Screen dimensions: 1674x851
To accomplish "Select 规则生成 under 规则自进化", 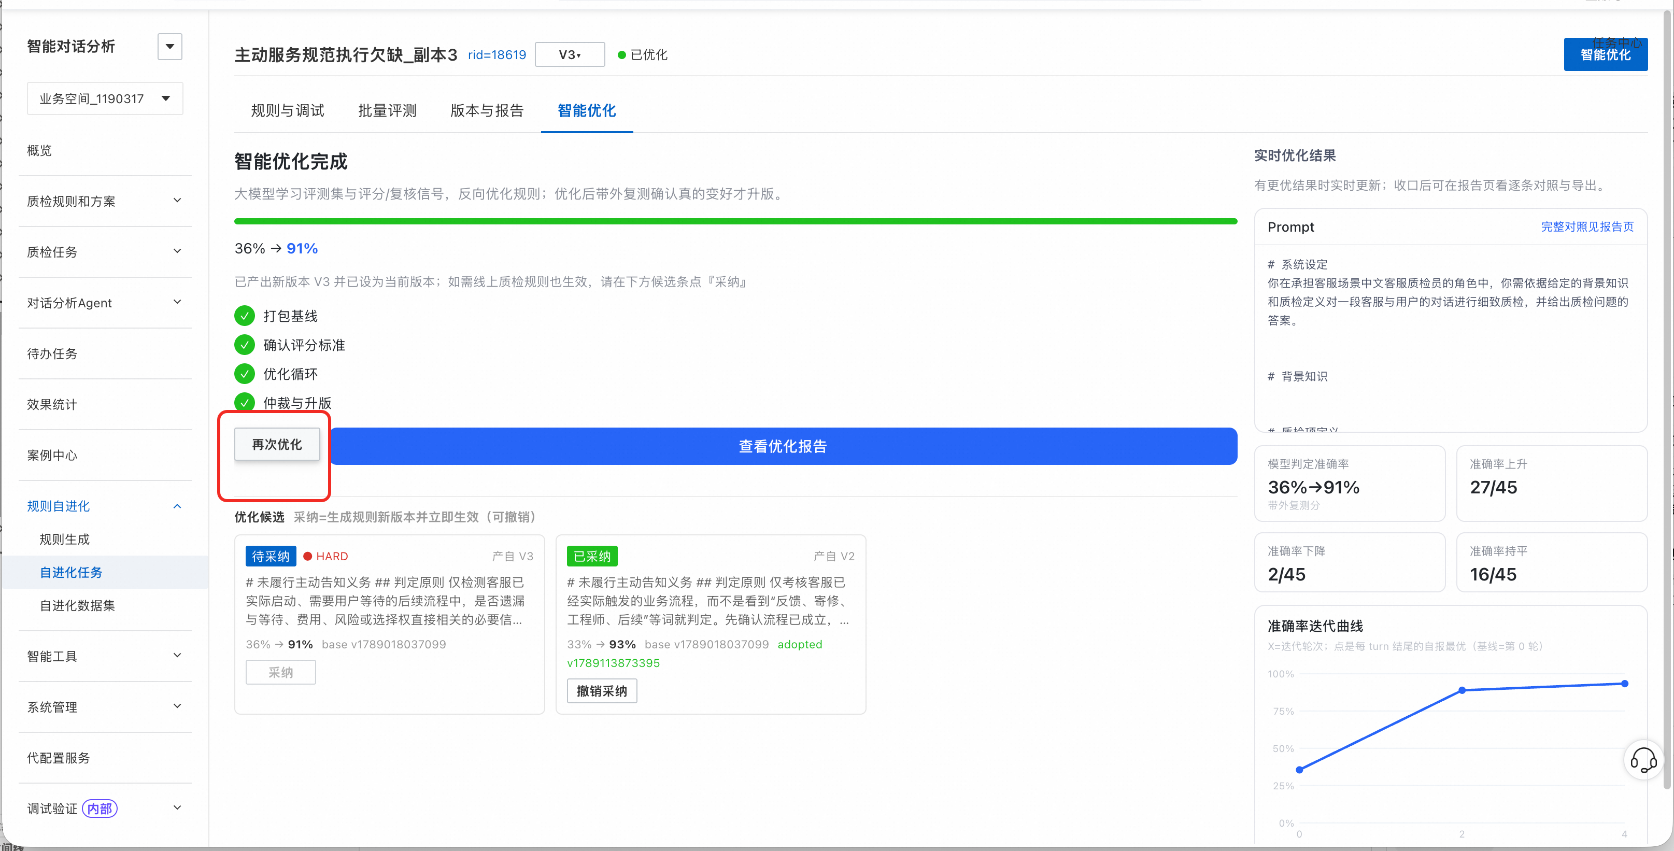I will [64, 539].
